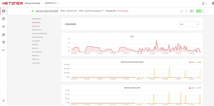Switch to the Backups tab
Viewport: 214px width, 106px height.
click(36, 26)
